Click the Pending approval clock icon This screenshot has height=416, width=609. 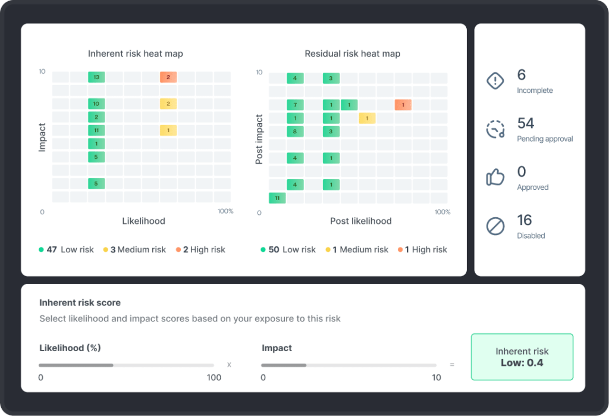[495, 129]
